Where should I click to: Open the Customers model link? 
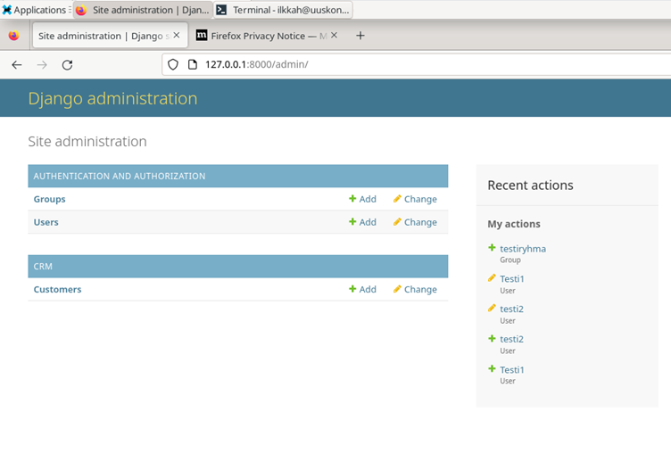(57, 289)
